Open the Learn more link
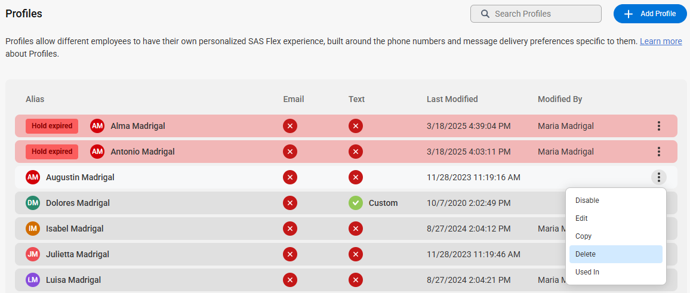 point(661,41)
